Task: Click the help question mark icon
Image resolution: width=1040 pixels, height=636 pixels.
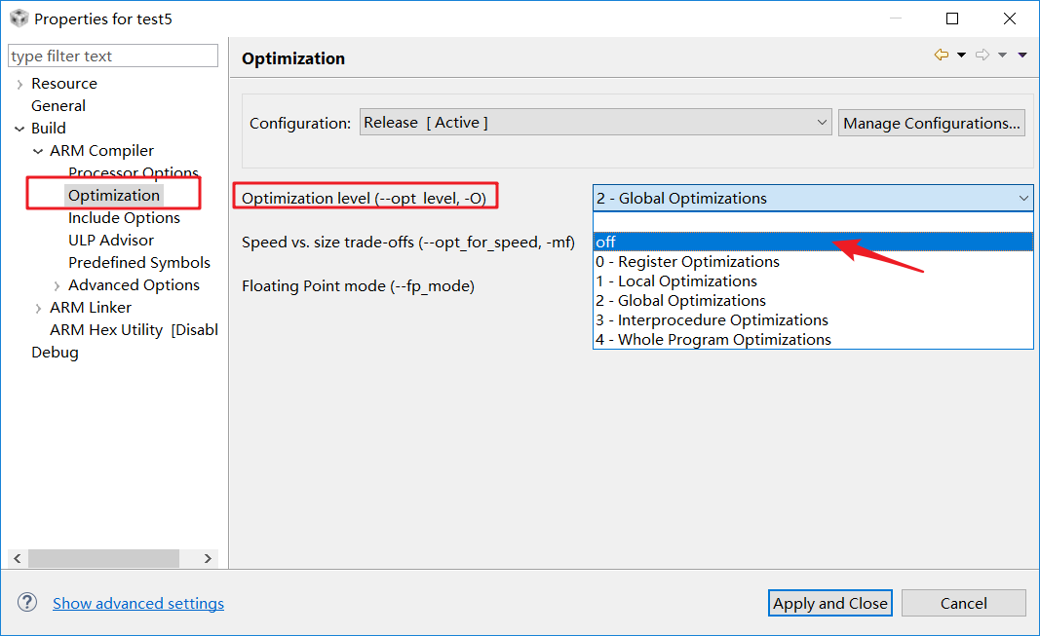Action: [x=27, y=603]
